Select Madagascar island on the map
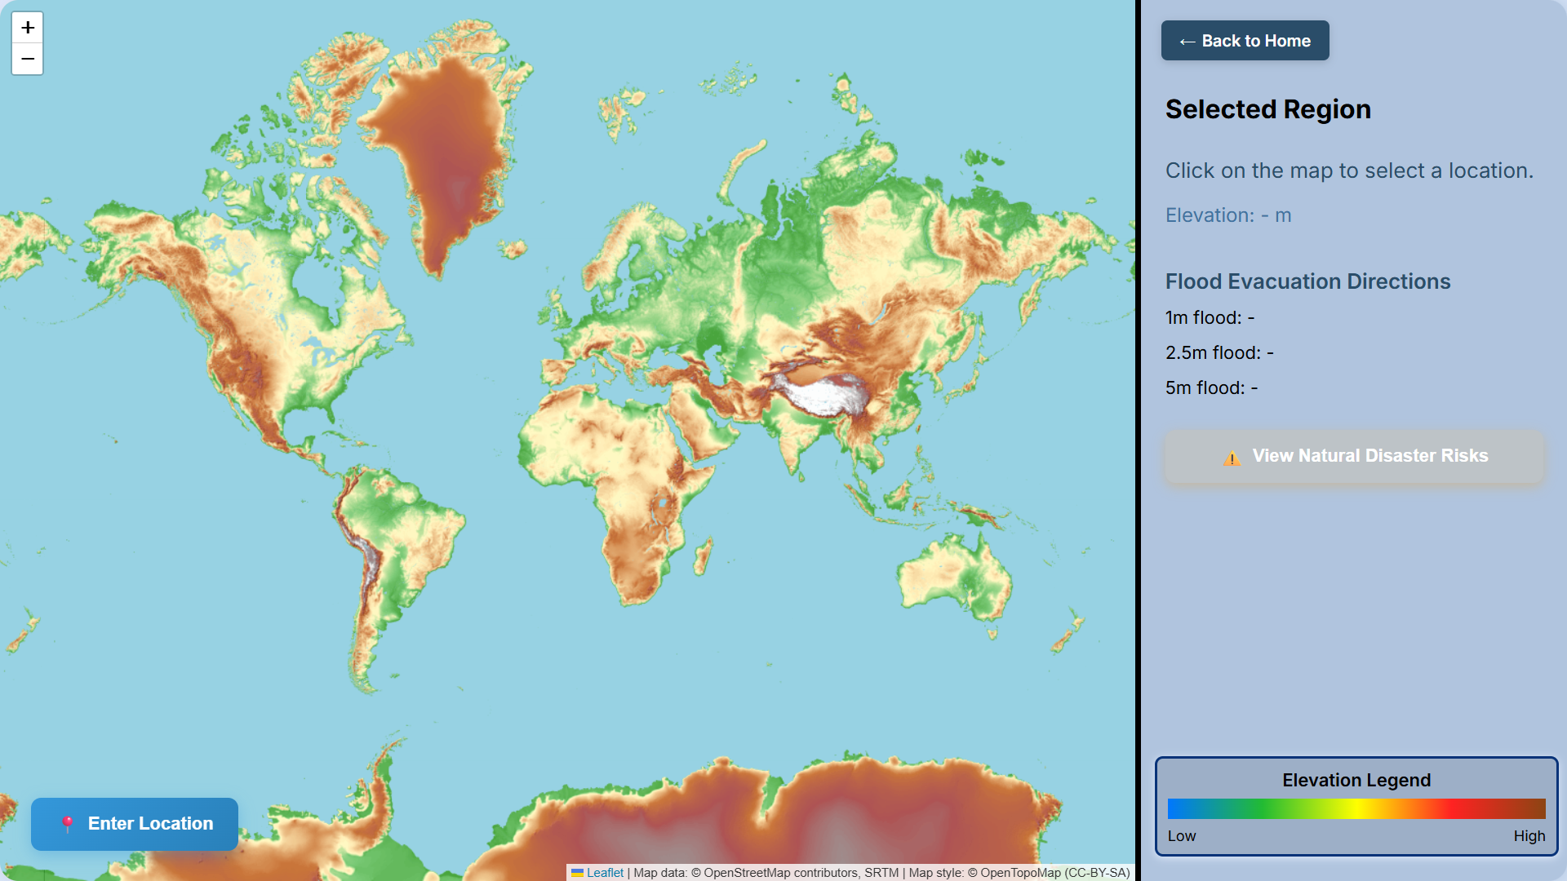This screenshot has width=1567, height=881. pyautogui.click(x=703, y=556)
